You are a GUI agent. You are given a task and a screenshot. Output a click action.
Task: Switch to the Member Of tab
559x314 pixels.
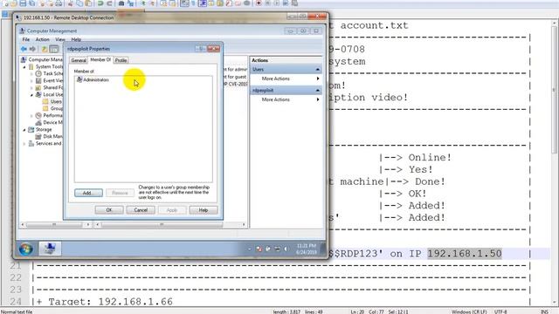point(100,59)
